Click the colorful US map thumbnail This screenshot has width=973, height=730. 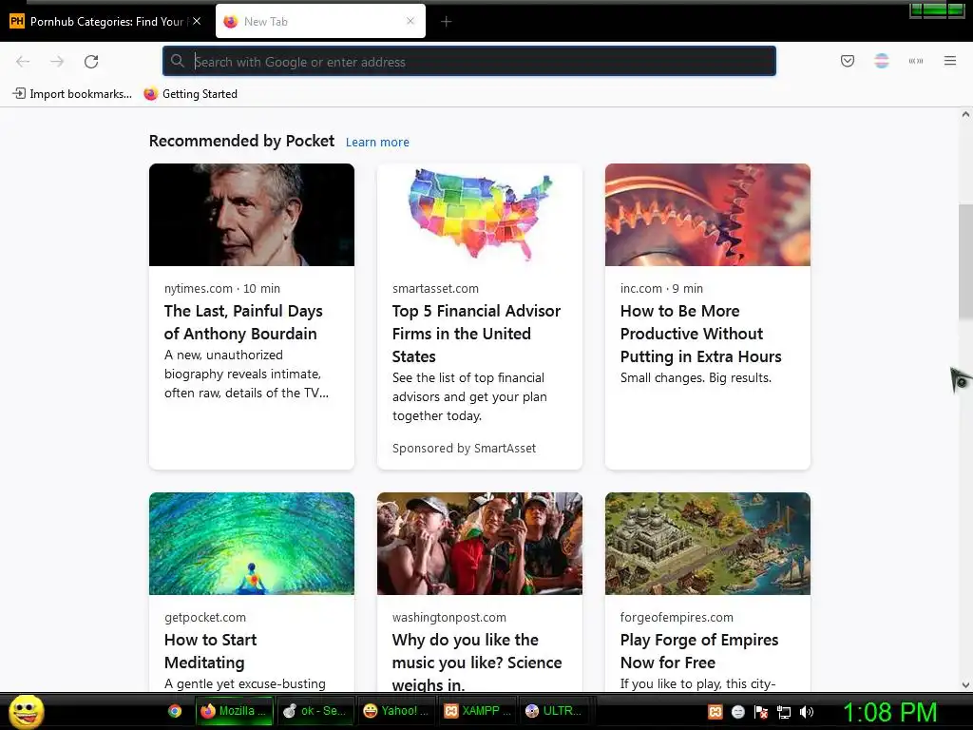[480, 215]
